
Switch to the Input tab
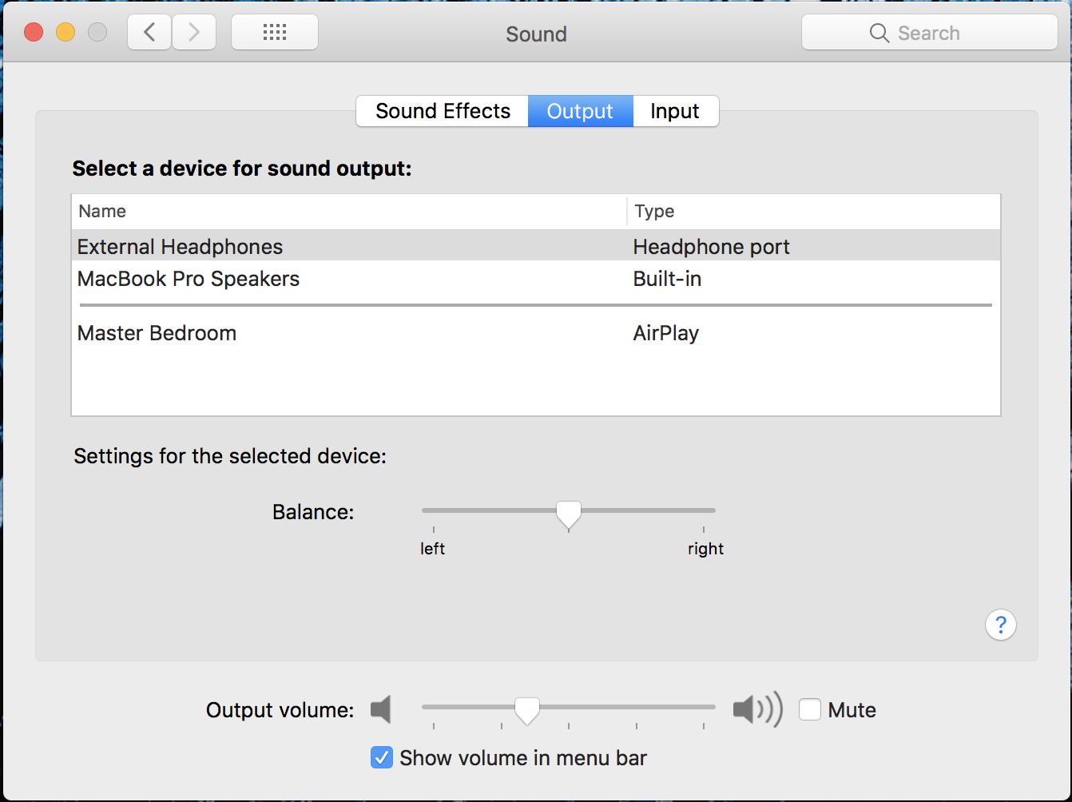click(675, 111)
